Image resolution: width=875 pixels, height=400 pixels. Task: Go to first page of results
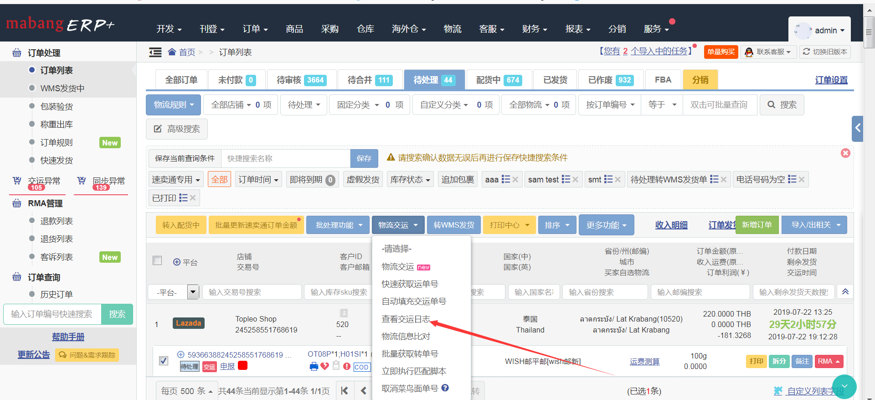tap(345, 390)
